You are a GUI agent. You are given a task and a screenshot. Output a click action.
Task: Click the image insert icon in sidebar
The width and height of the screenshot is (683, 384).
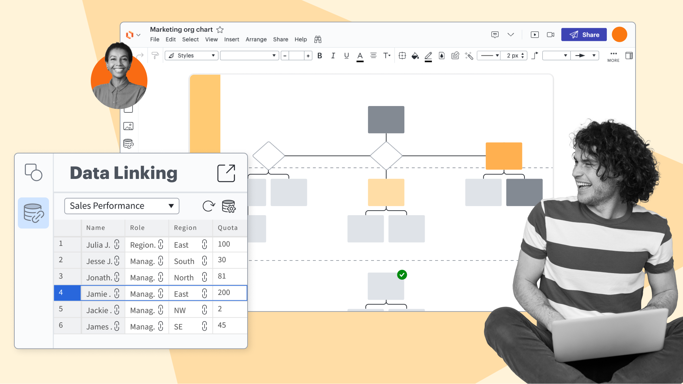[129, 127]
